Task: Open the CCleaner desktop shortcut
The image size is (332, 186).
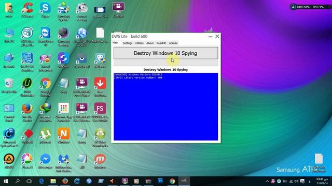Action: click(27, 10)
